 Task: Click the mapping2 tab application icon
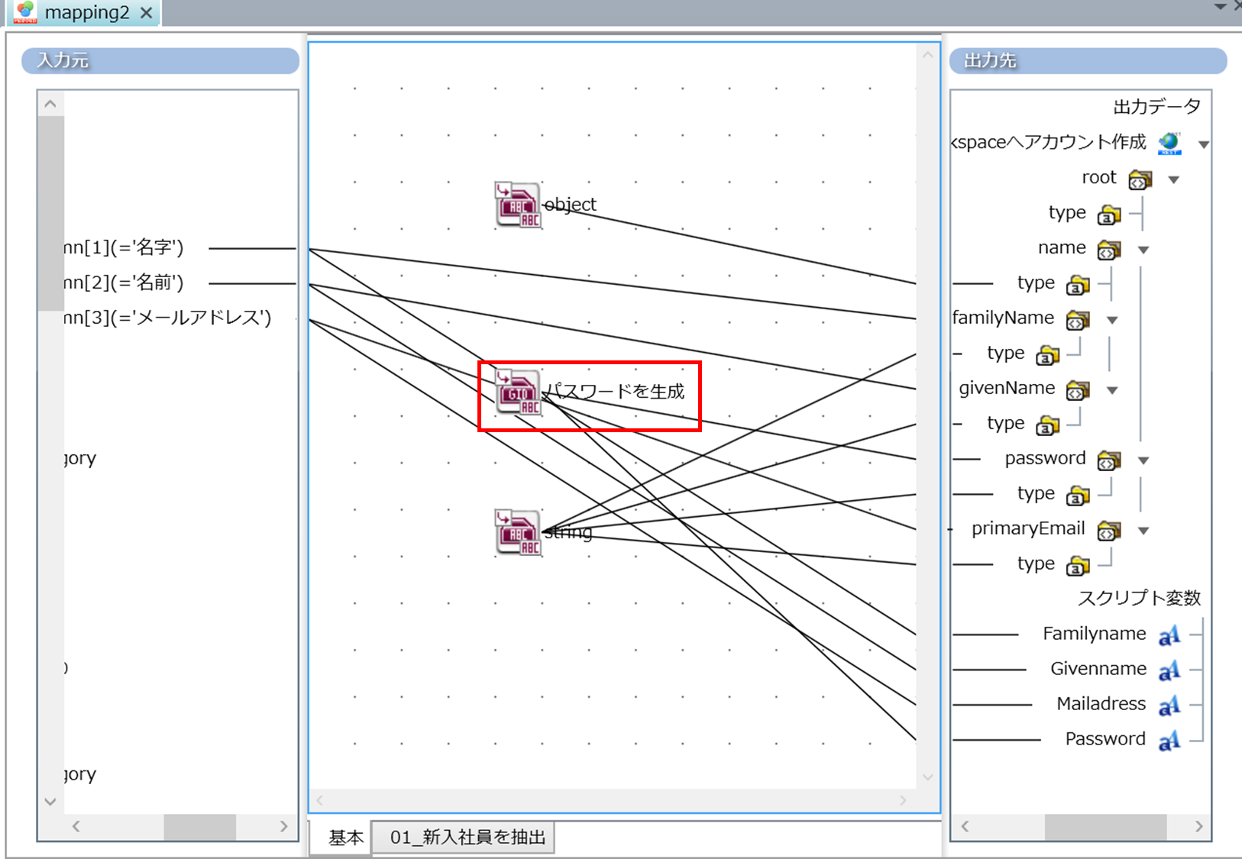click(x=25, y=12)
